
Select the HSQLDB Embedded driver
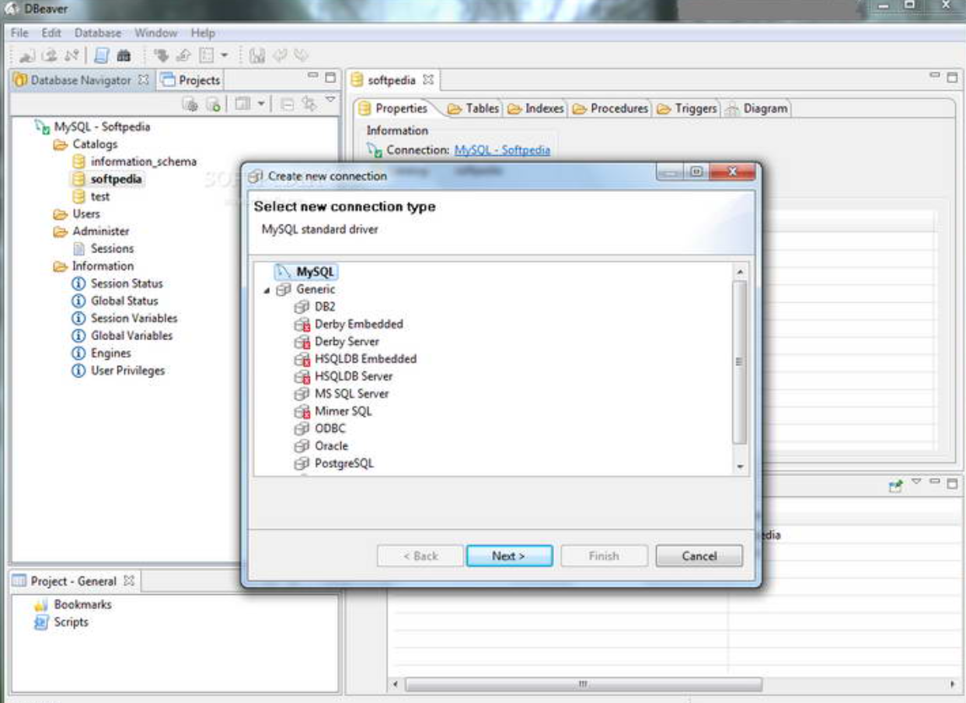(365, 359)
